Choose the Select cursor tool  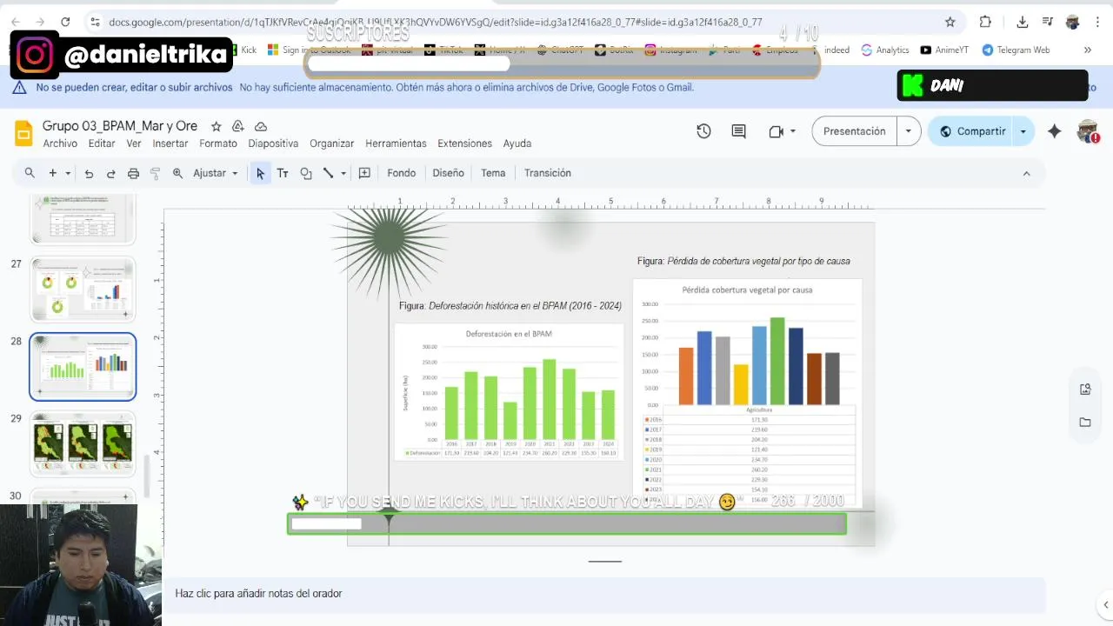(260, 173)
